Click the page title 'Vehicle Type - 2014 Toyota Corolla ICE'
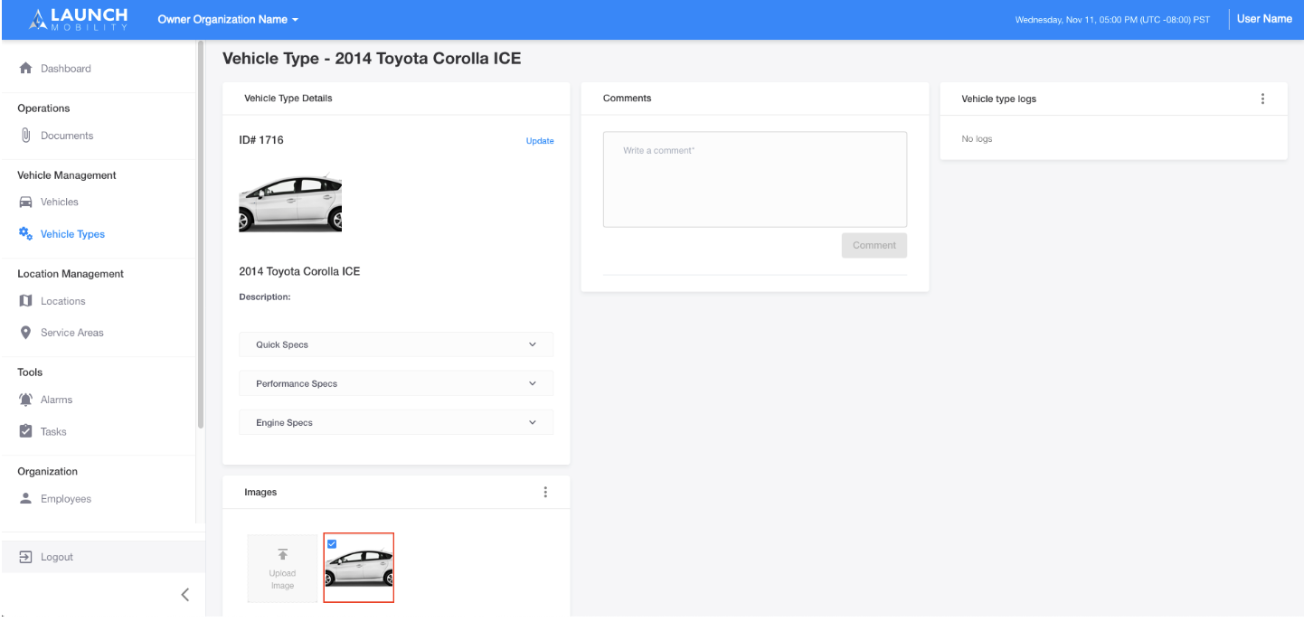 tap(372, 59)
